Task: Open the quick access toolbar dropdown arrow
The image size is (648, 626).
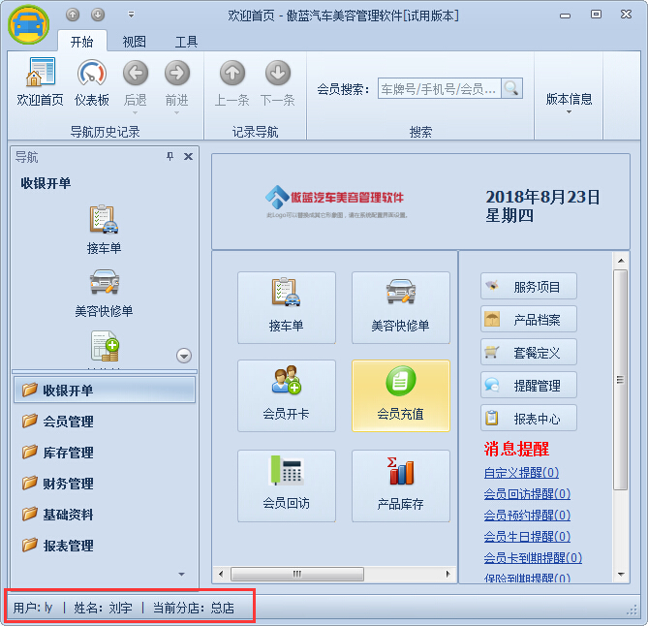Action: pos(131,15)
